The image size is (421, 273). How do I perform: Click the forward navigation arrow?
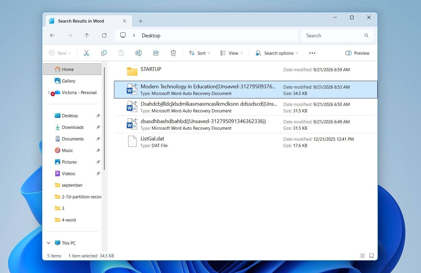(69, 35)
